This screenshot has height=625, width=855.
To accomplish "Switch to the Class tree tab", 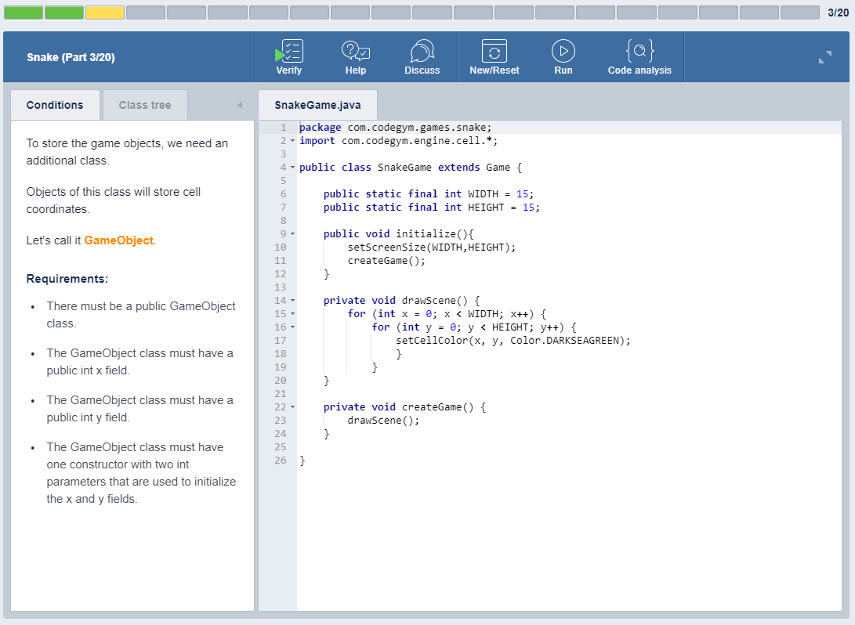I will (x=145, y=105).
